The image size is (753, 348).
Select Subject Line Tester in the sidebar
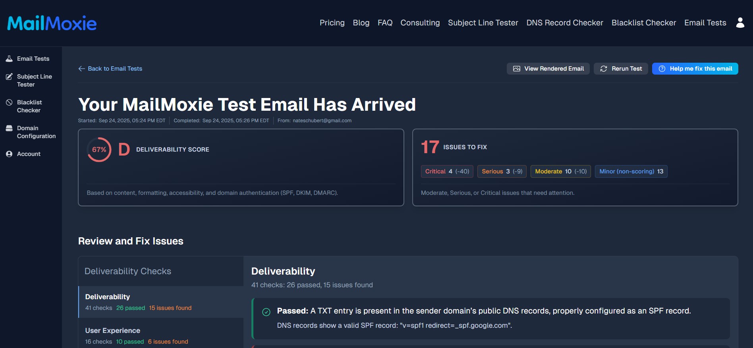[x=31, y=81]
